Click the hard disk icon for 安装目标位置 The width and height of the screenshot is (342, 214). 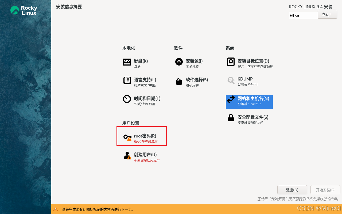click(231, 62)
